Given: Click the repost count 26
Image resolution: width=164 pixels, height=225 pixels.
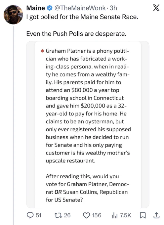Looking at the screenshot, I should [x=67, y=215].
